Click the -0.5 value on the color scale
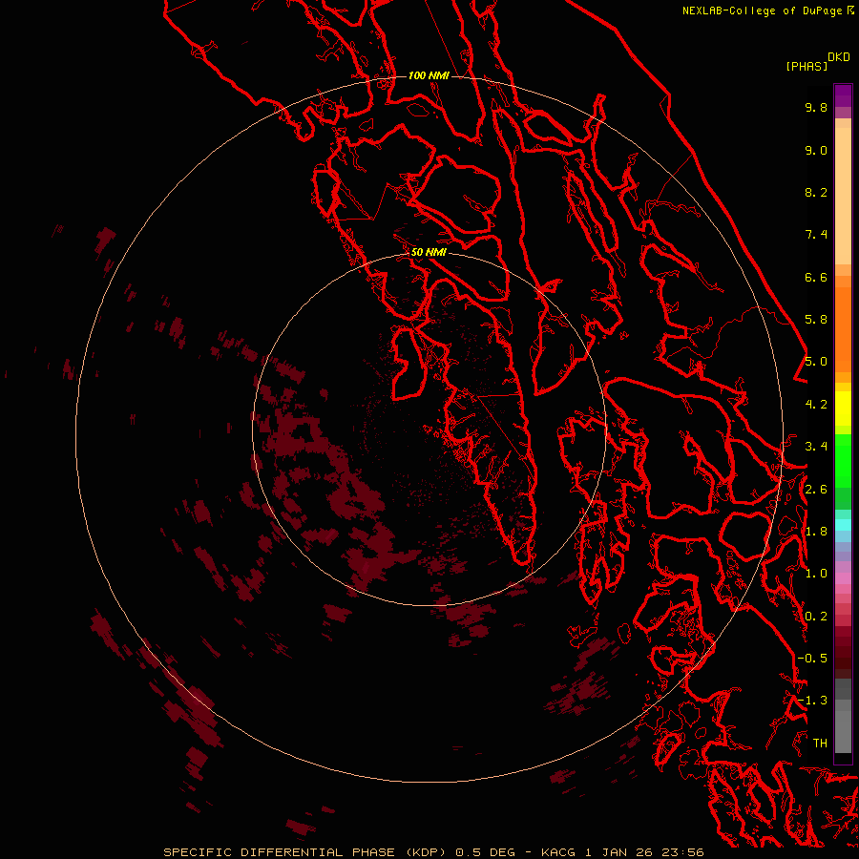The width and height of the screenshot is (859, 859). pyautogui.click(x=812, y=659)
